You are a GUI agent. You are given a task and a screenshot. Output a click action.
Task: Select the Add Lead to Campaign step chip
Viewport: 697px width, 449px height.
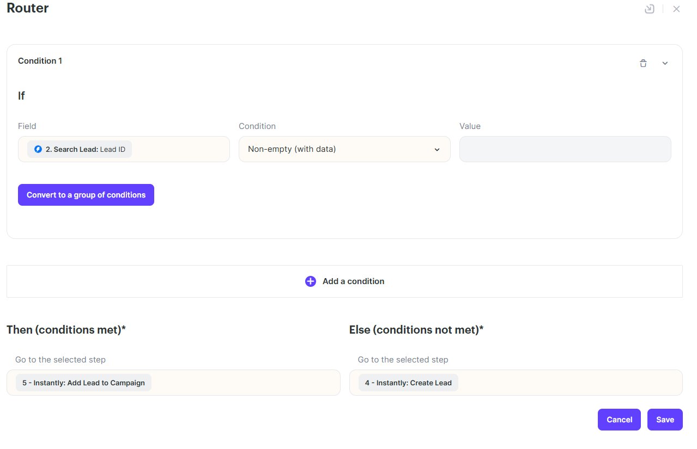pyautogui.click(x=83, y=383)
